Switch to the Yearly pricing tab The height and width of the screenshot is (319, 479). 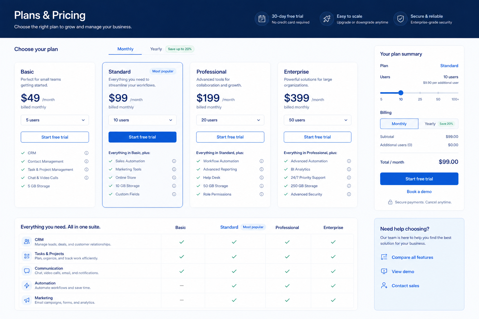[156, 49]
